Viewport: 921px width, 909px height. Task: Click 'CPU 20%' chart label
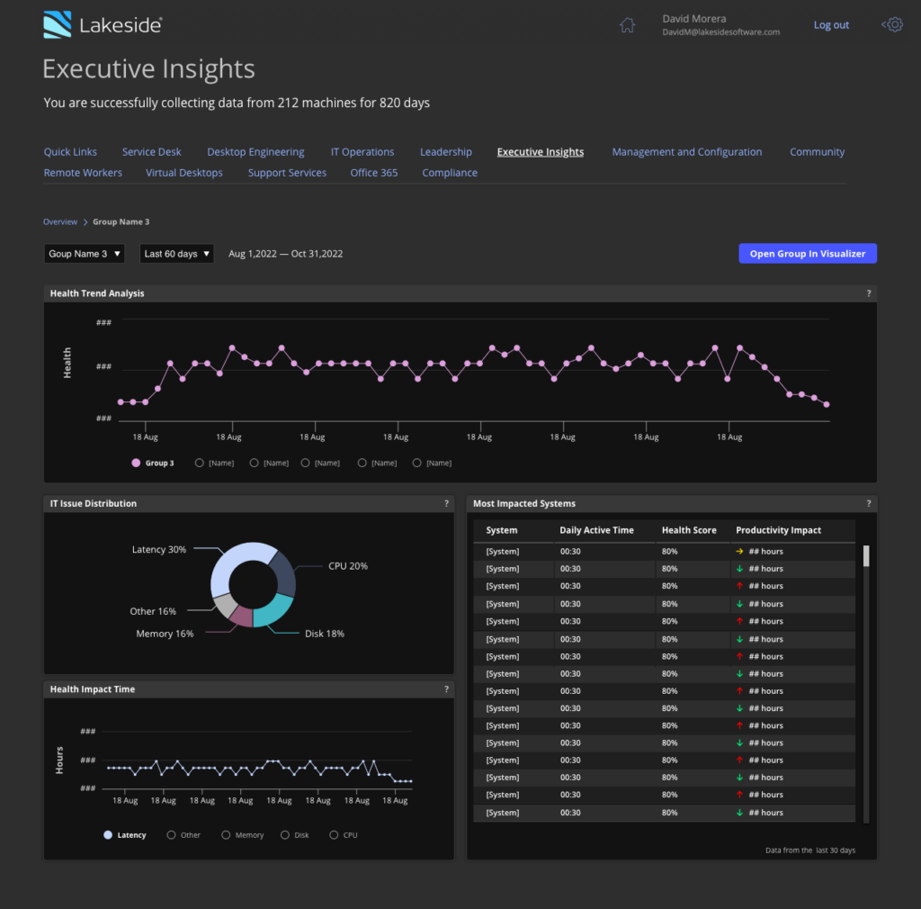[348, 566]
